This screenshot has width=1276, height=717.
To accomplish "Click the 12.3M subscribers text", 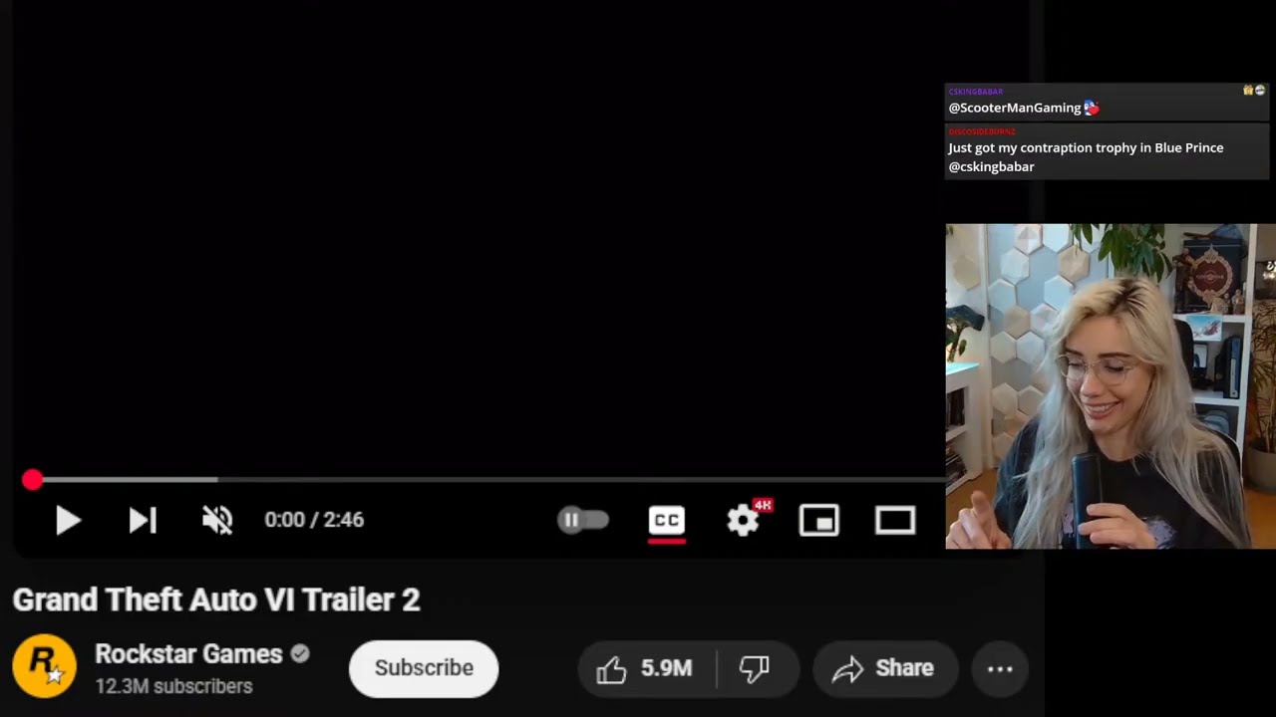I will pos(173,686).
